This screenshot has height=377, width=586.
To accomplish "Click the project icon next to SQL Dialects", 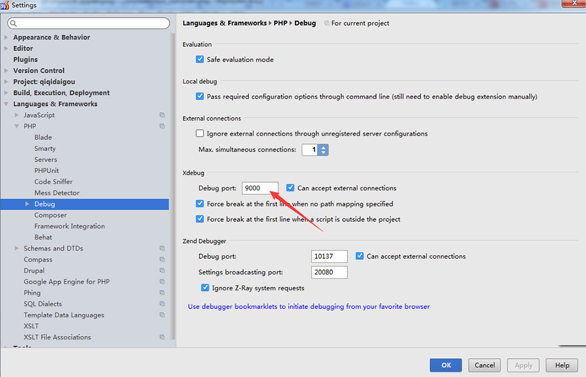I will (162, 304).
